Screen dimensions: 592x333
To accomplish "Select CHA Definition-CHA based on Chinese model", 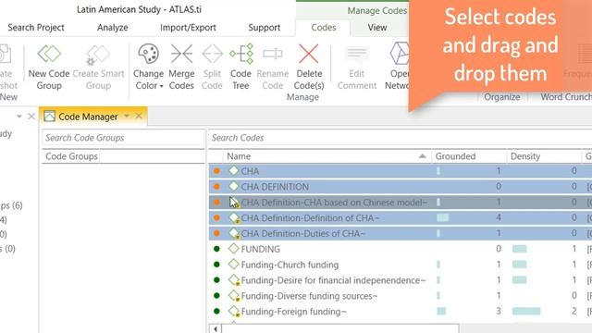I will [x=401, y=203].
